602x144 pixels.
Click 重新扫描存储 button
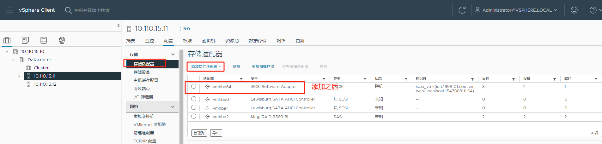click(x=263, y=66)
